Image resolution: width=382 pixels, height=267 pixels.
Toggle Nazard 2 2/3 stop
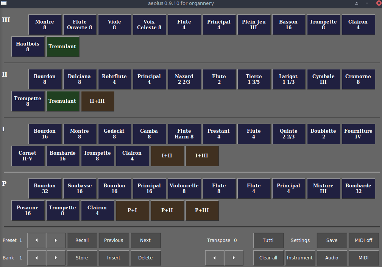(184, 79)
